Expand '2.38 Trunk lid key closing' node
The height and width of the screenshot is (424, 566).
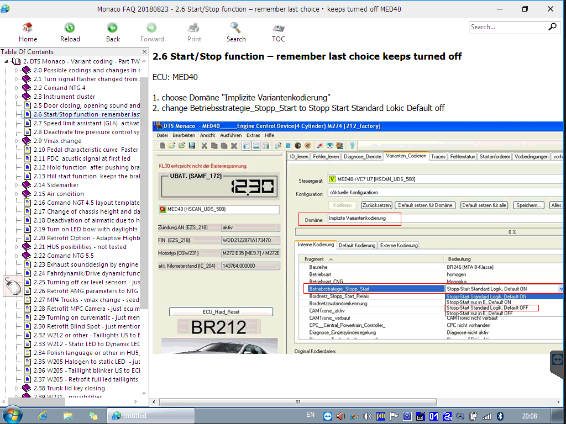[x=17, y=388]
